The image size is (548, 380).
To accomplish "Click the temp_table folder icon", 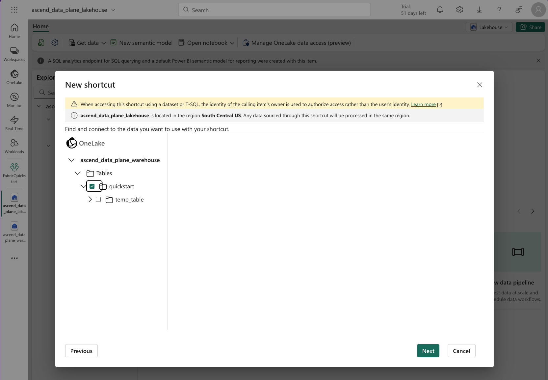I will pyautogui.click(x=109, y=200).
